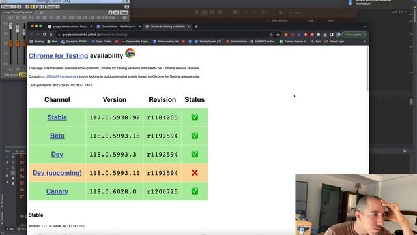417x235 pixels.
Task: Open the Chrome downloads icon
Action: tap(325, 35)
